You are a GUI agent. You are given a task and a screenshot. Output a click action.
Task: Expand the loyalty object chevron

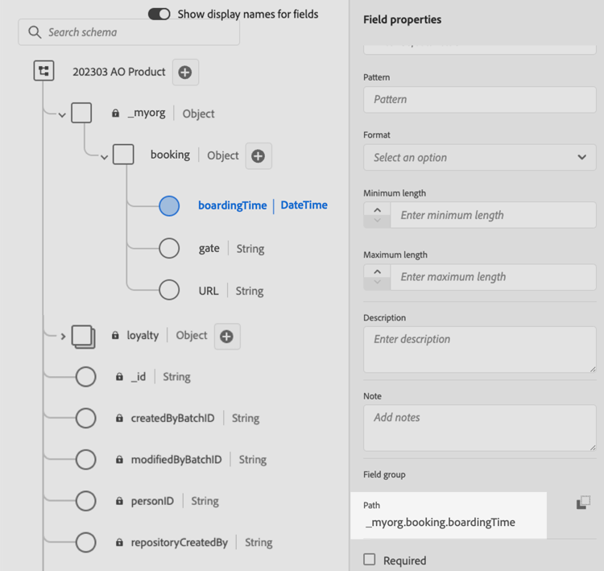[x=63, y=336]
